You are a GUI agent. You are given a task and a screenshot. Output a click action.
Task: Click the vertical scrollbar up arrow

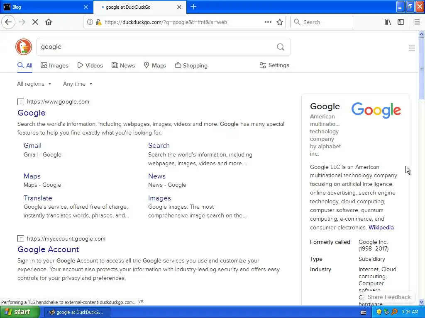click(421, 34)
